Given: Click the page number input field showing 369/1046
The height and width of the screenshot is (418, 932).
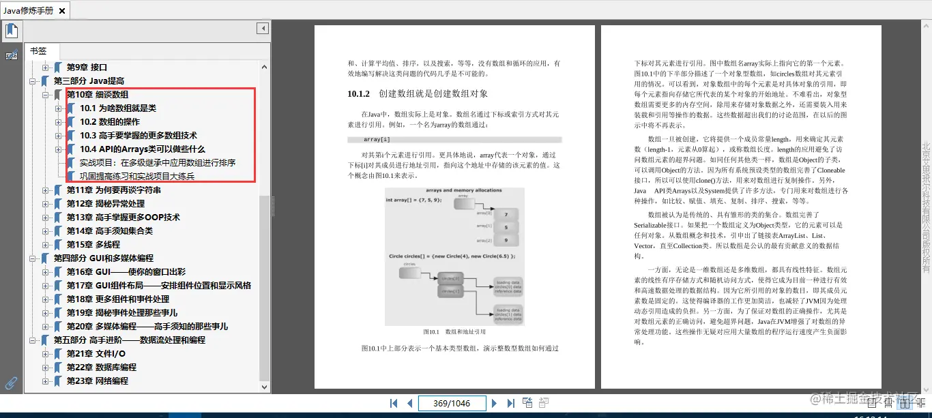Looking at the screenshot, I should (452, 402).
